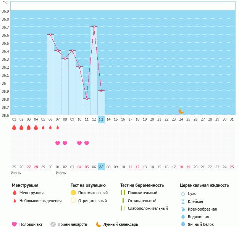Click the menstruation drop on day 04
This screenshot has width=239, height=227.
[36, 127]
